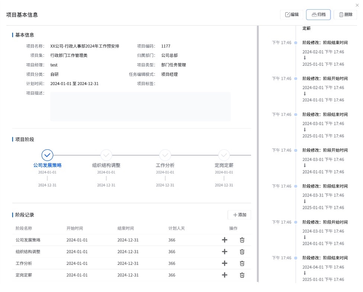Delete the 公司发展策略 stage row
The height and width of the screenshot is (292, 363).
point(242,240)
